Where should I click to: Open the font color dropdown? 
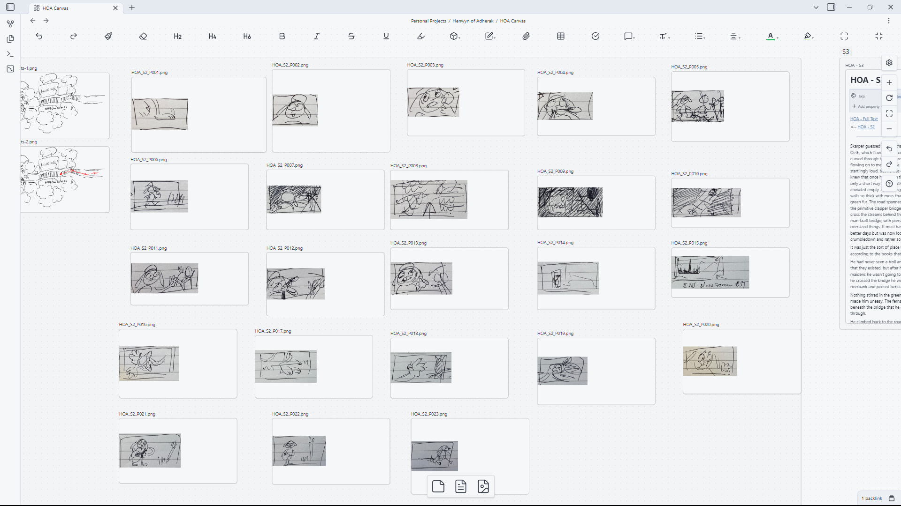[772, 36]
